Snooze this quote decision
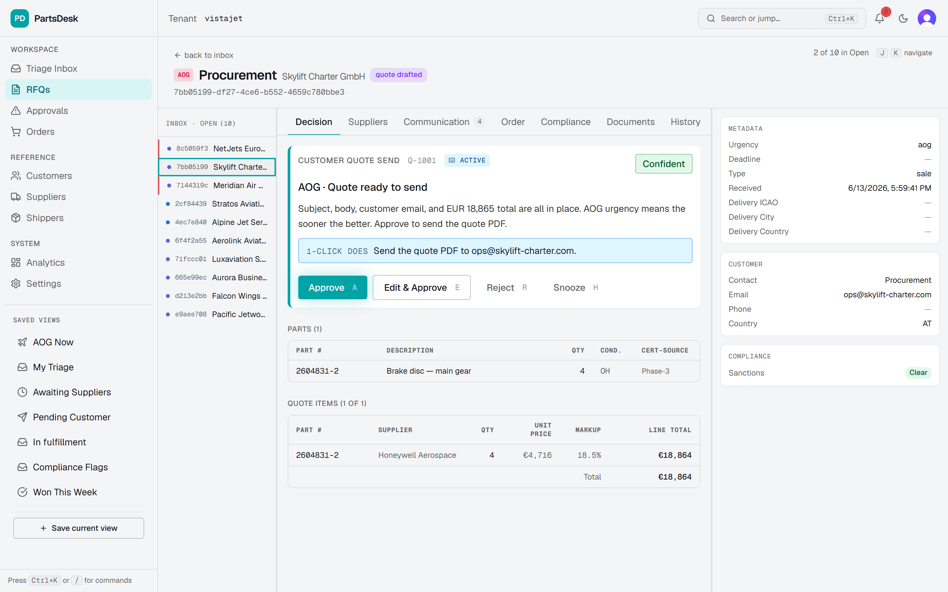Screen dimensions: 948x592 pos(575,287)
